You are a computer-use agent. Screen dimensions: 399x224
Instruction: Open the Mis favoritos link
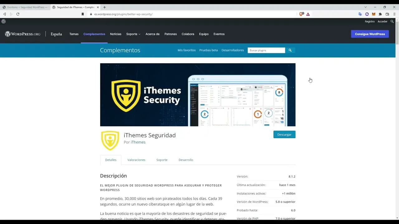187,50
